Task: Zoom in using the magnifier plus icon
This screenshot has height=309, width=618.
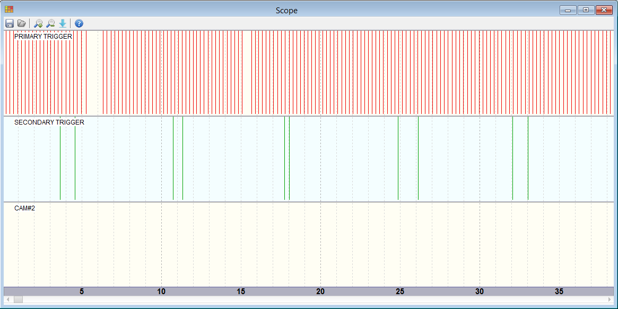Action: point(38,23)
